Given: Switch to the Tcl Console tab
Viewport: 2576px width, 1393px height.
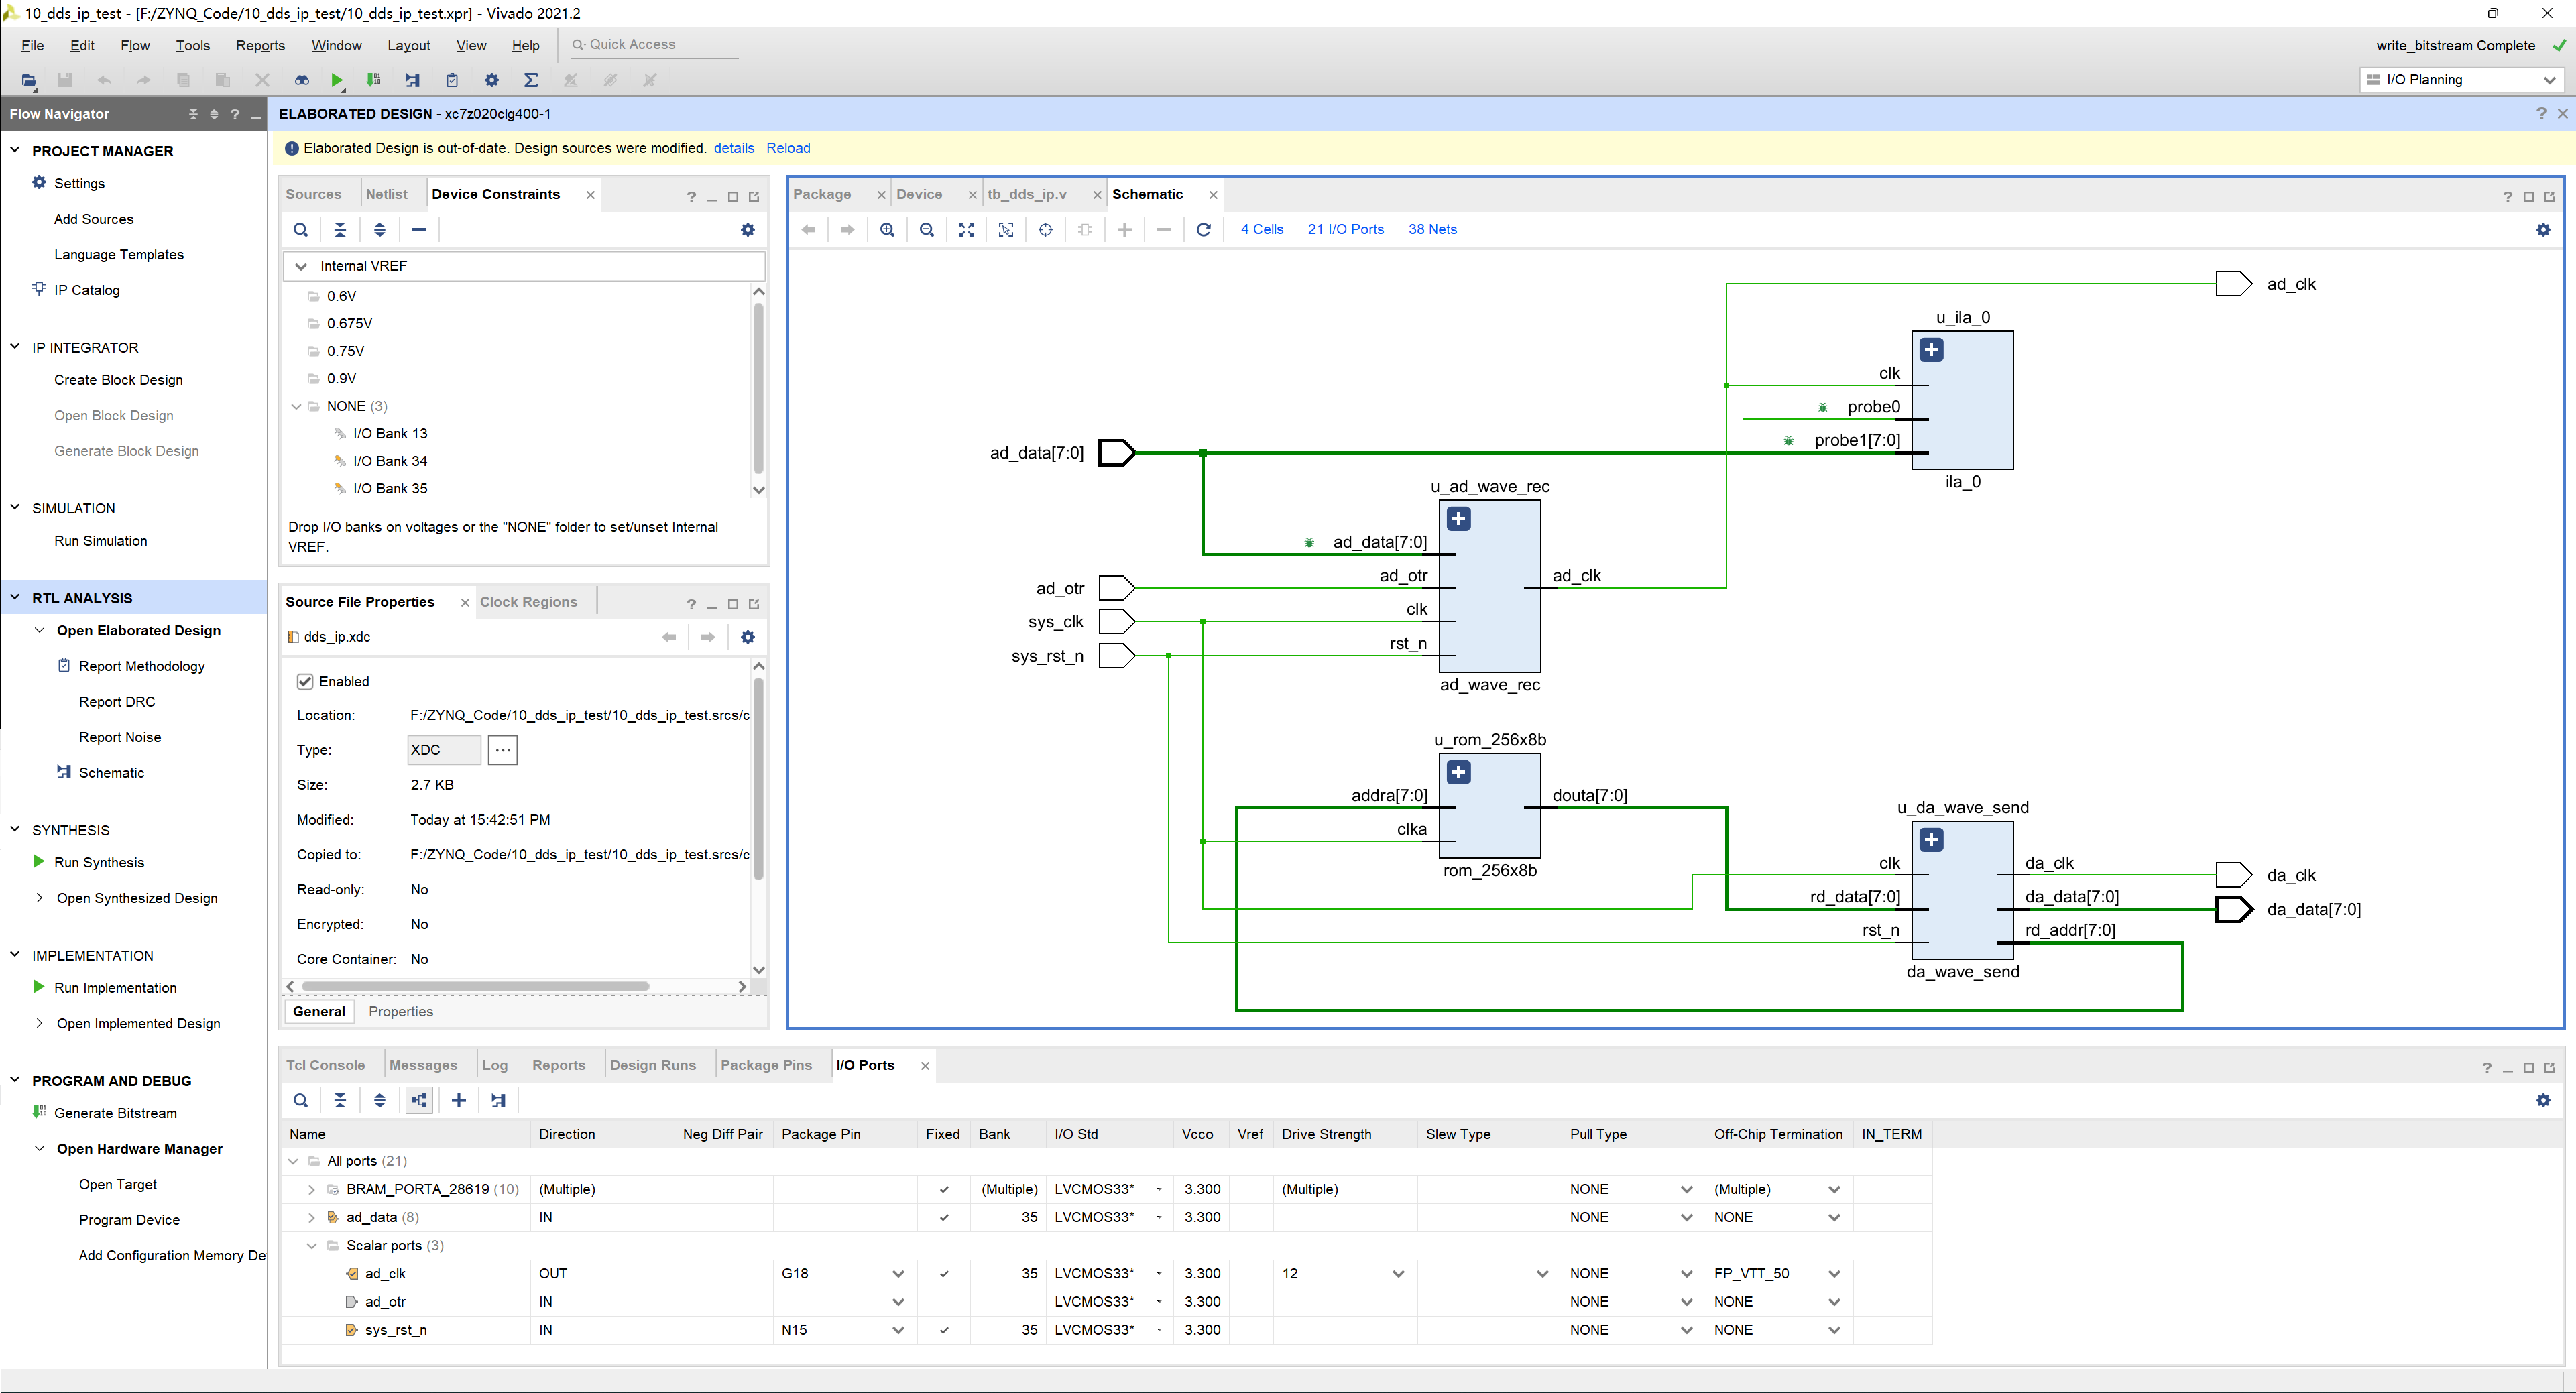Looking at the screenshot, I should point(325,1065).
